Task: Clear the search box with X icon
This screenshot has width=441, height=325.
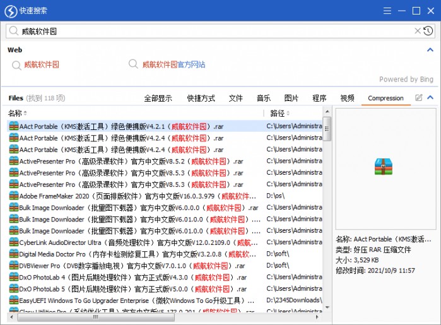Action: pyautogui.click(x=418, y=31)
